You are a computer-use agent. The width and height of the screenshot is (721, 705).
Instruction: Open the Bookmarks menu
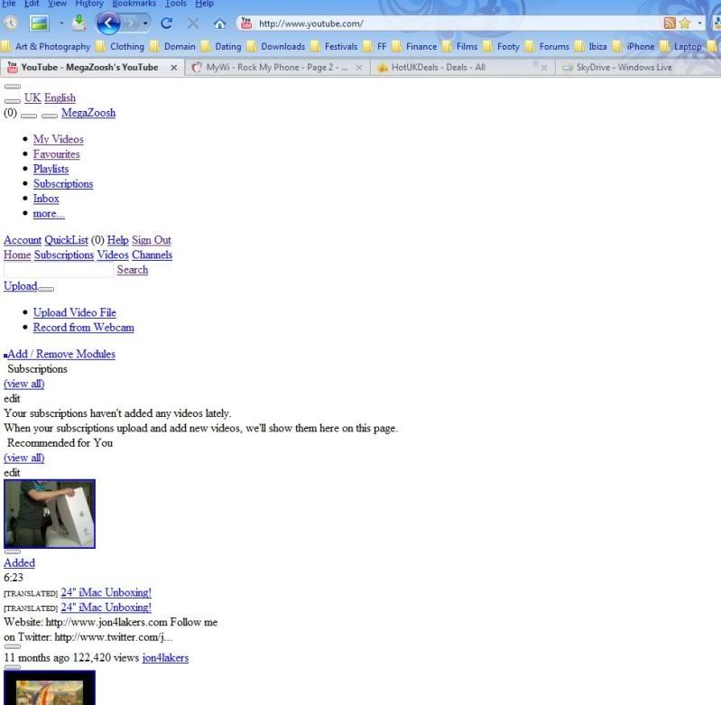coord(134,4)
